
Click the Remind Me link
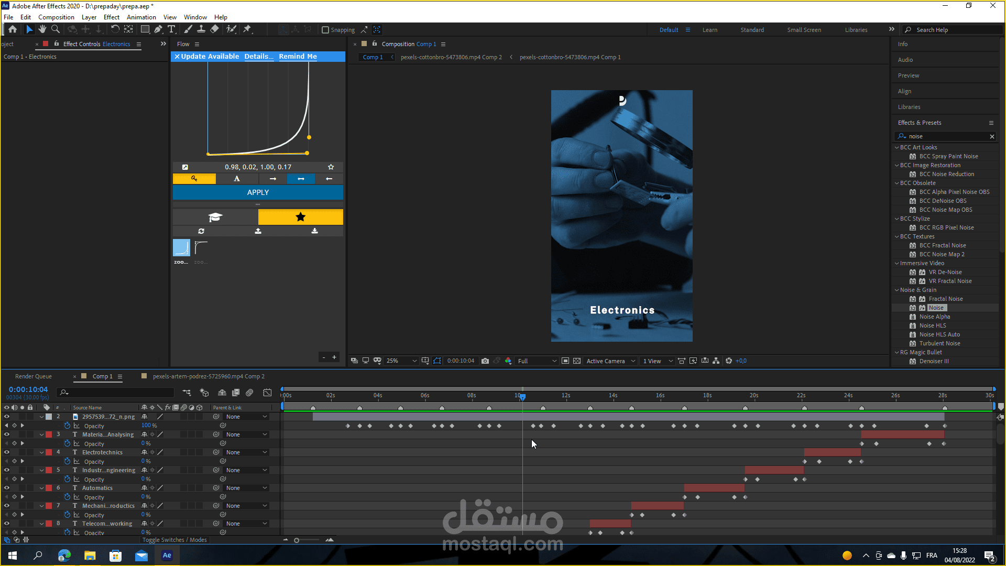pos(298,57)
